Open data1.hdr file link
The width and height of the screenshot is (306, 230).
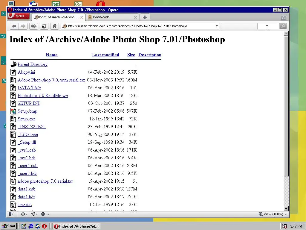tap(26, 197)
